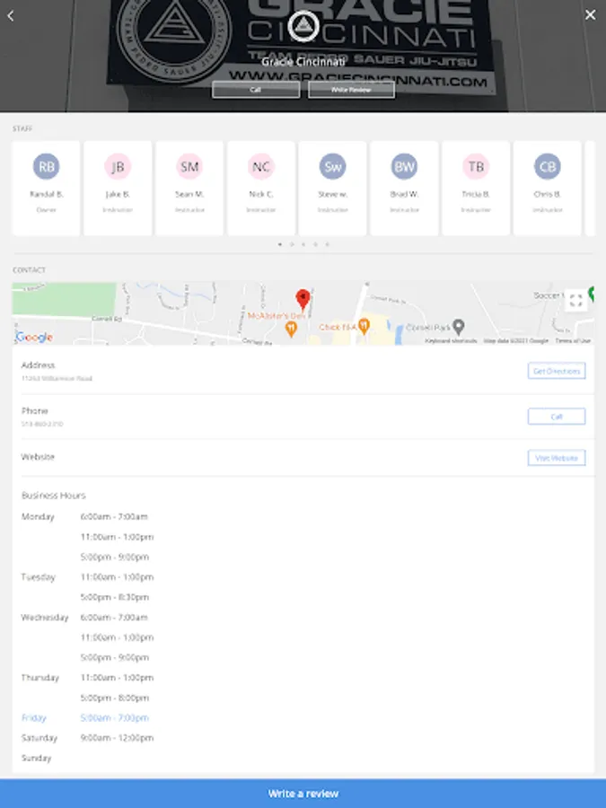
Task: Click Cornell Park gray marker
Action: pyautogui.click(x=458, y=327)
